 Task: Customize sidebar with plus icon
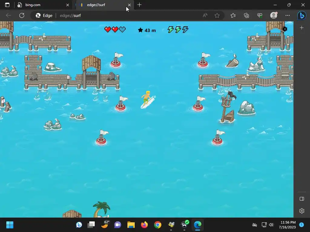click(302, 28)
